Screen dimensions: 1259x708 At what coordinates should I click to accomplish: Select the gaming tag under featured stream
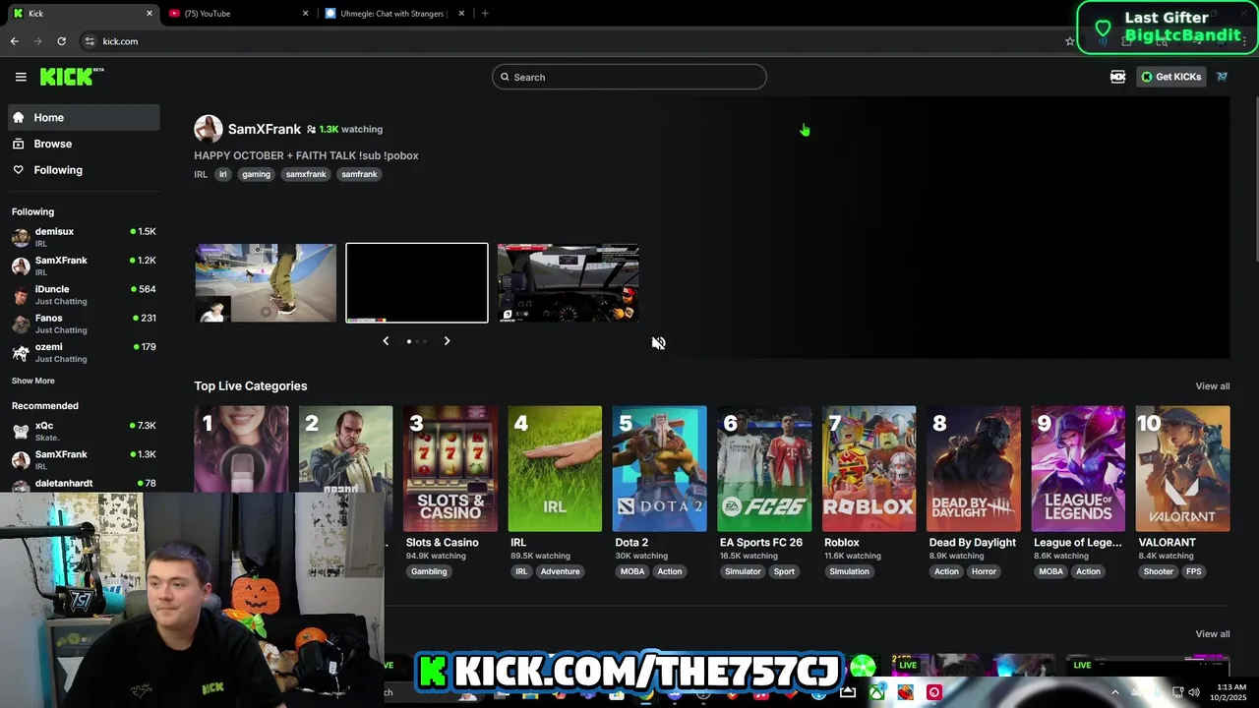pyautogui.click(x=256, y=174)
